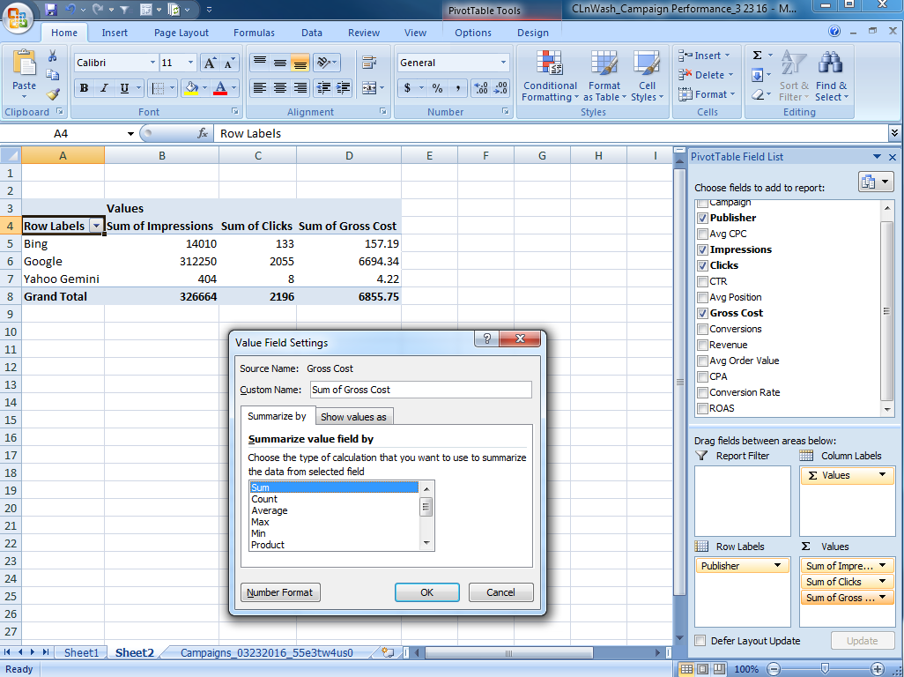Click the Custom Name input field
The height and width of the screenshot is (677, 904).
pyautogui.click(x=421, y=390)
